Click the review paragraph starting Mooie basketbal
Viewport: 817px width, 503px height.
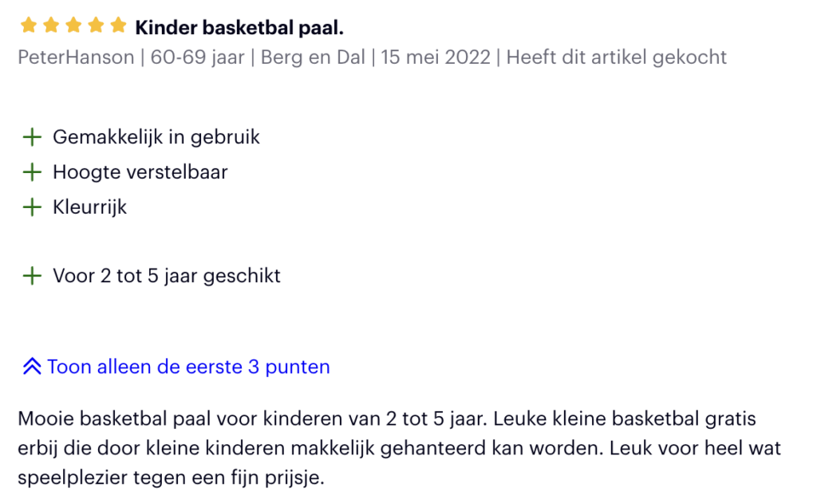point(399,448)
